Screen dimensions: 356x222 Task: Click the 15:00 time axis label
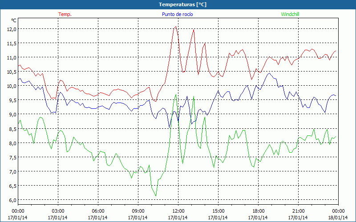click(218, 211)
